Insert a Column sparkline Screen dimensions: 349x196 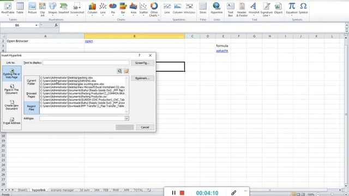point(178,9)
